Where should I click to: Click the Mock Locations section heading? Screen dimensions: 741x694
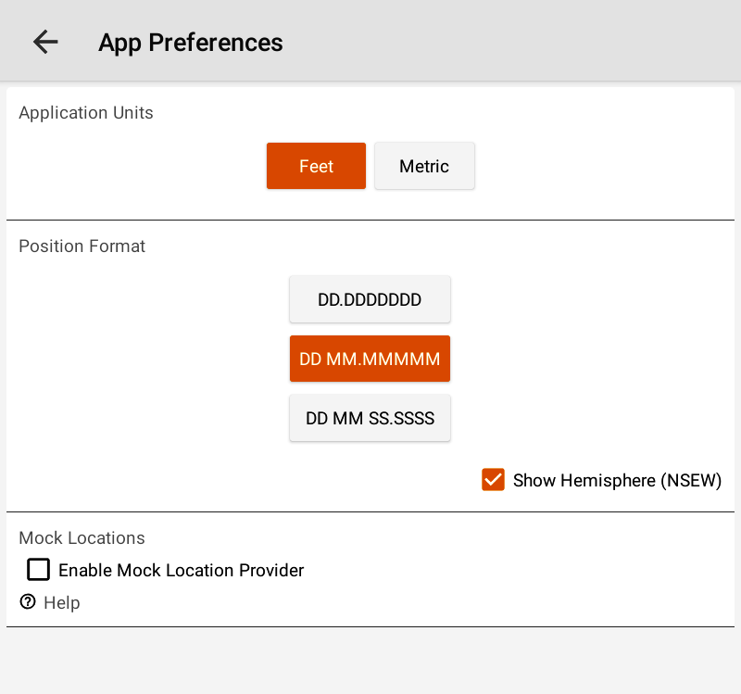point(82,538)
